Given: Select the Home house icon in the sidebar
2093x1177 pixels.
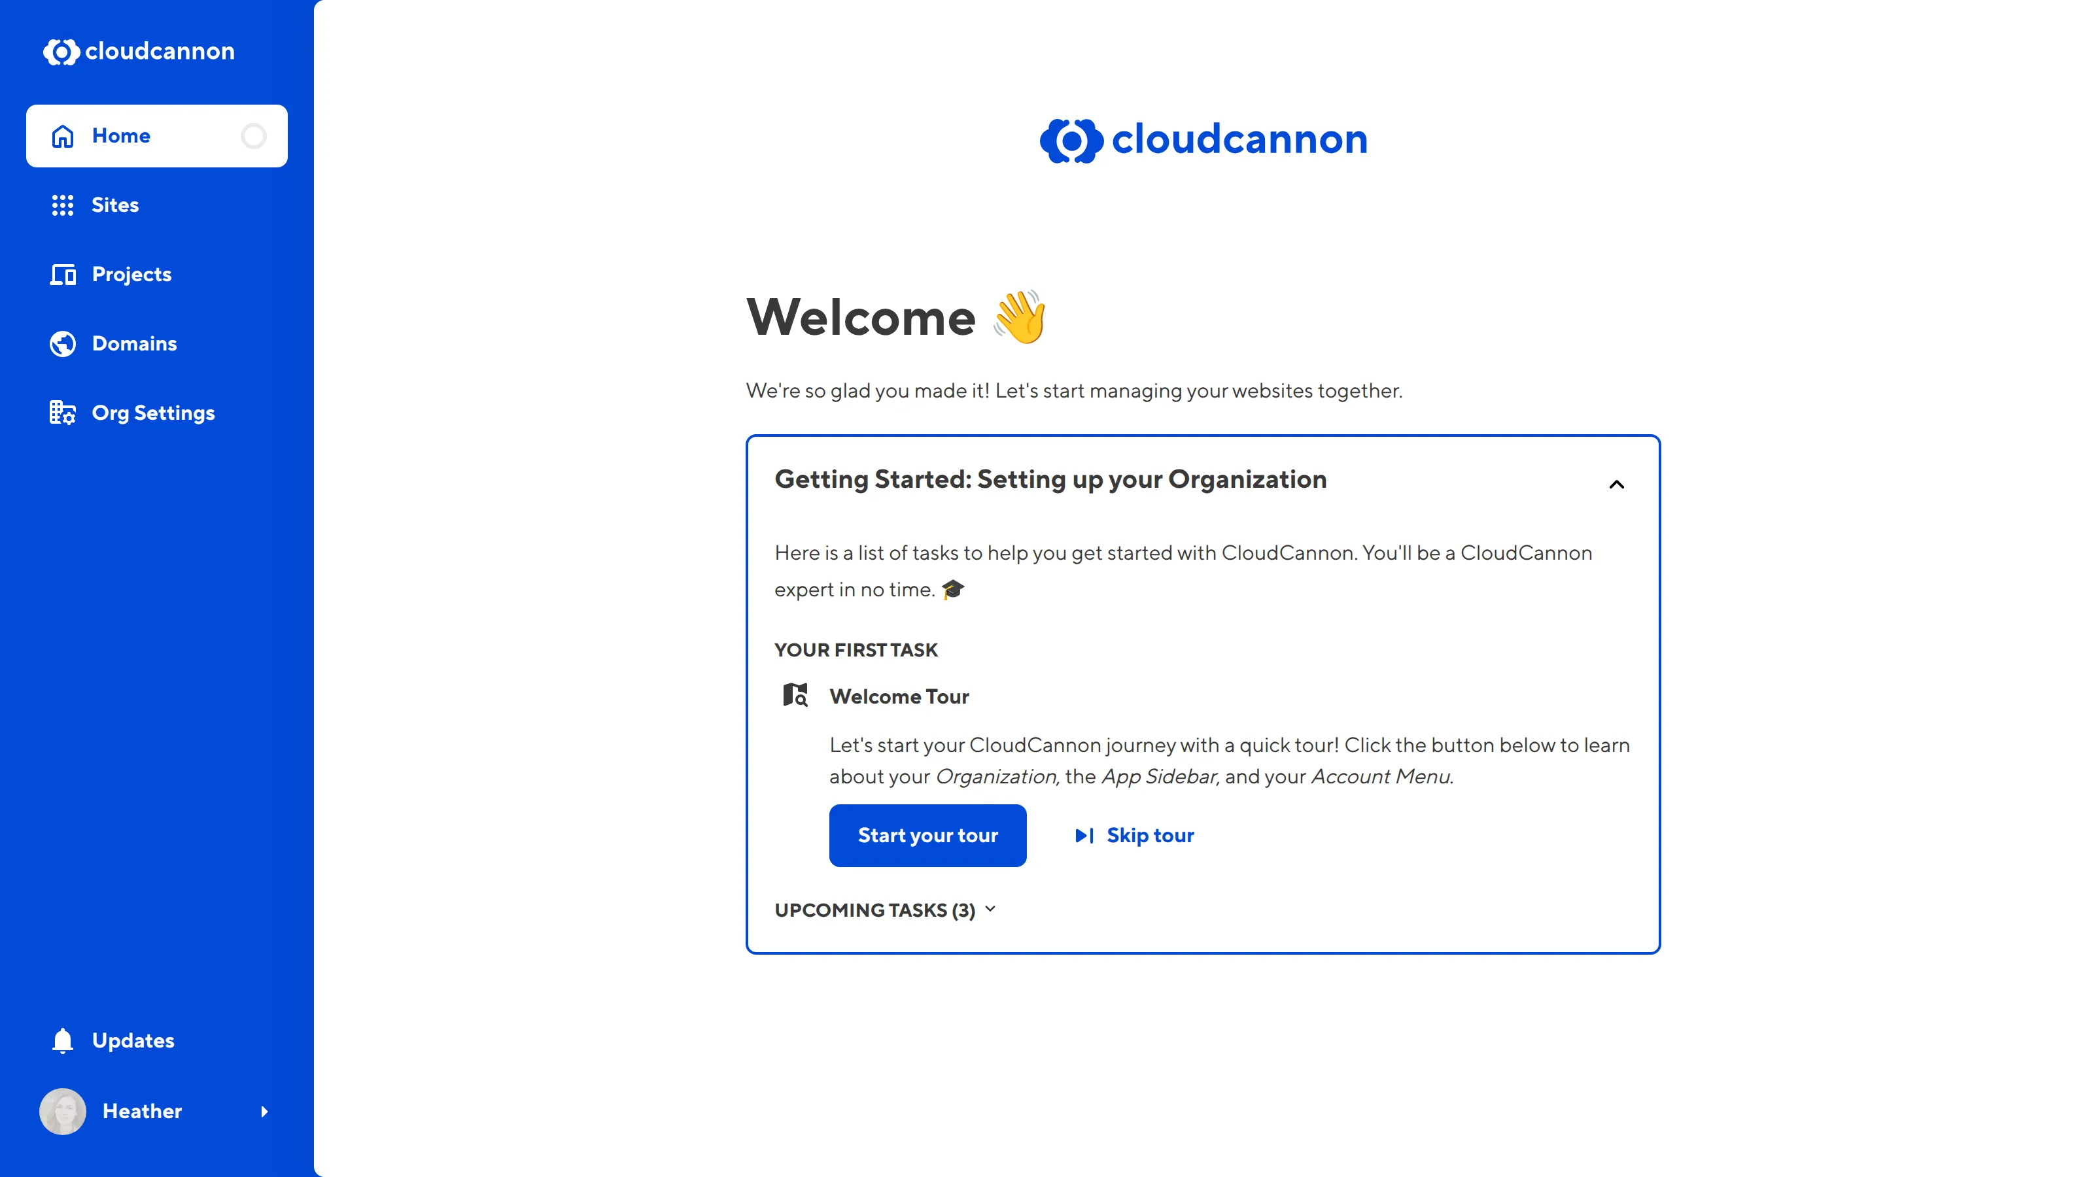Looking at the screenshot, I should click(63, 137).
